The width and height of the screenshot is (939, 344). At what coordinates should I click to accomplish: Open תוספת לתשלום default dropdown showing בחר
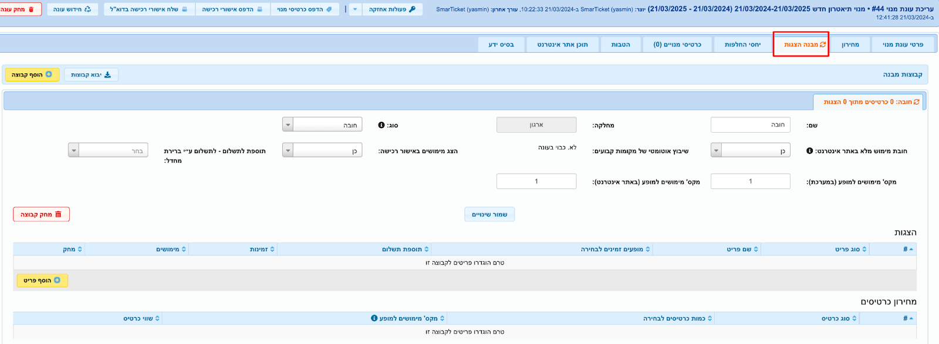108,150
